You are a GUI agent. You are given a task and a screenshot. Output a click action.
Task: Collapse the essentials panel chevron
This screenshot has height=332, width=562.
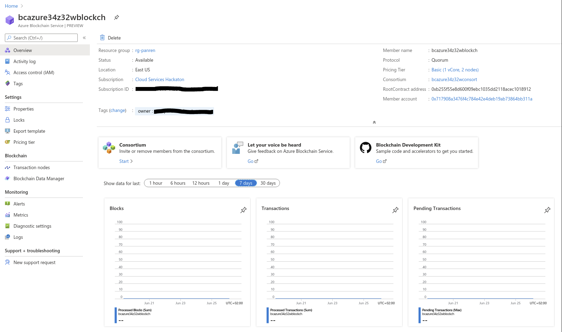(374, 122)
